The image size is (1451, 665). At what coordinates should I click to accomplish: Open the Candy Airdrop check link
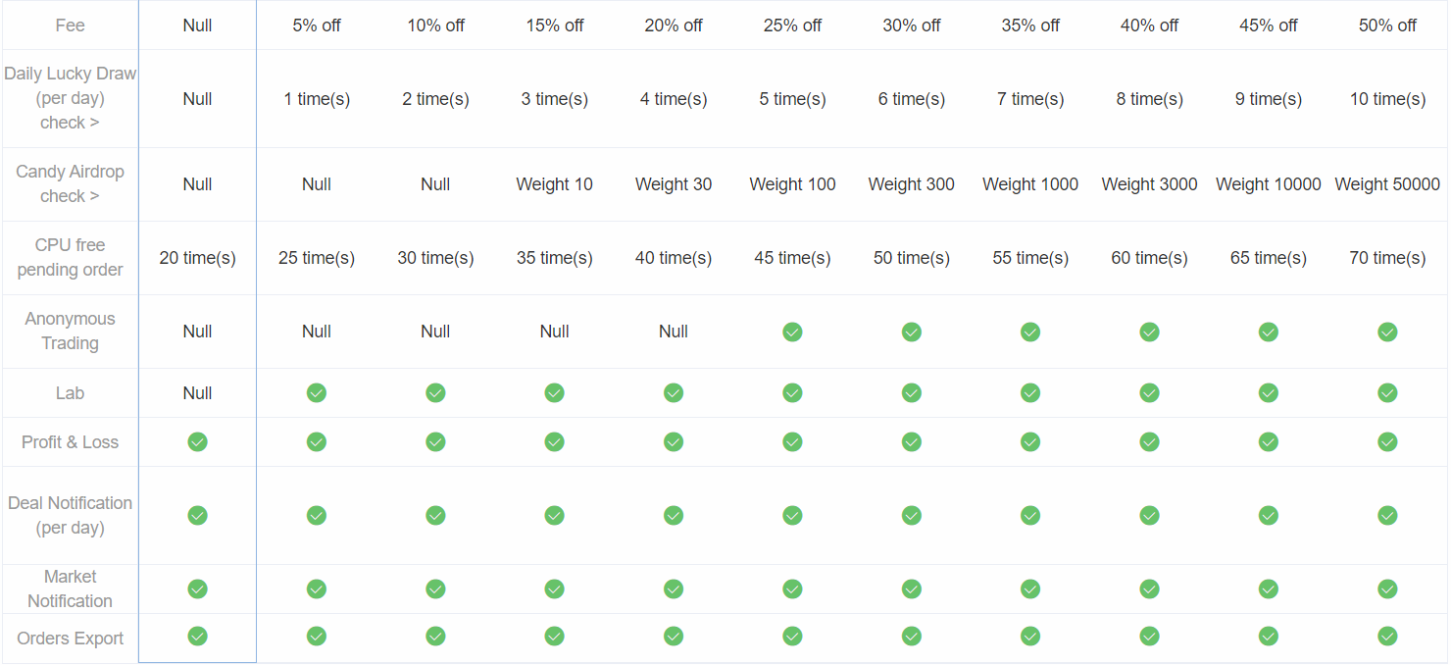coord(70,196)
